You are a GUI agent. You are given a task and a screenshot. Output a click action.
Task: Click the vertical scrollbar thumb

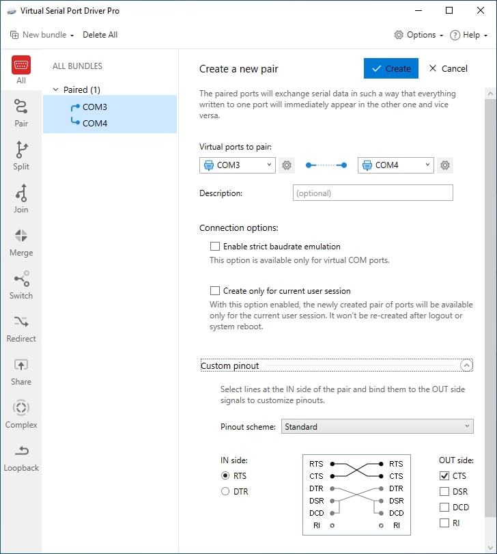click(x=490, y=307)
